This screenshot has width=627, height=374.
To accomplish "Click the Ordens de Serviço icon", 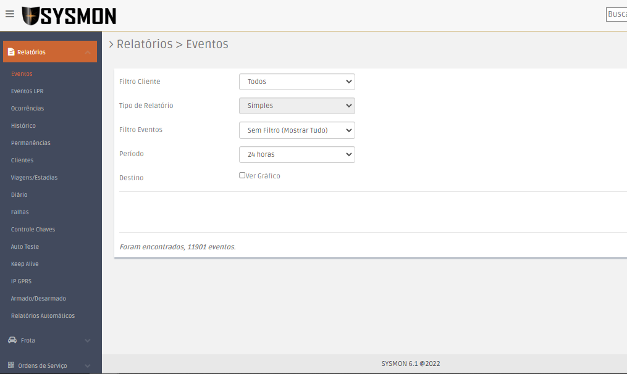I will coord(12,365).
